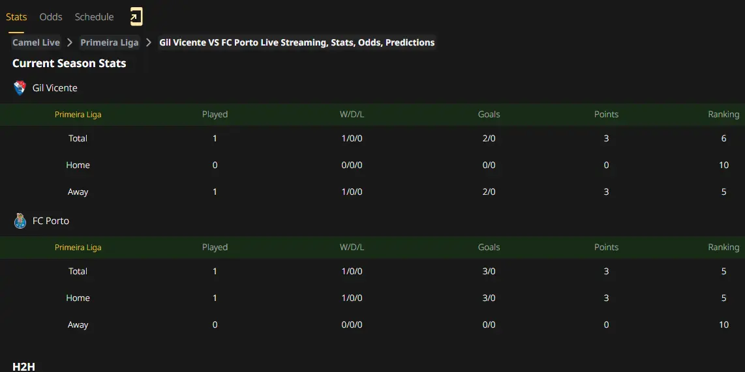Screen dimensions: 745x372
Task: Click Points column header in FC Porto table
Action: pyautogui.click(x=606, y=247)
